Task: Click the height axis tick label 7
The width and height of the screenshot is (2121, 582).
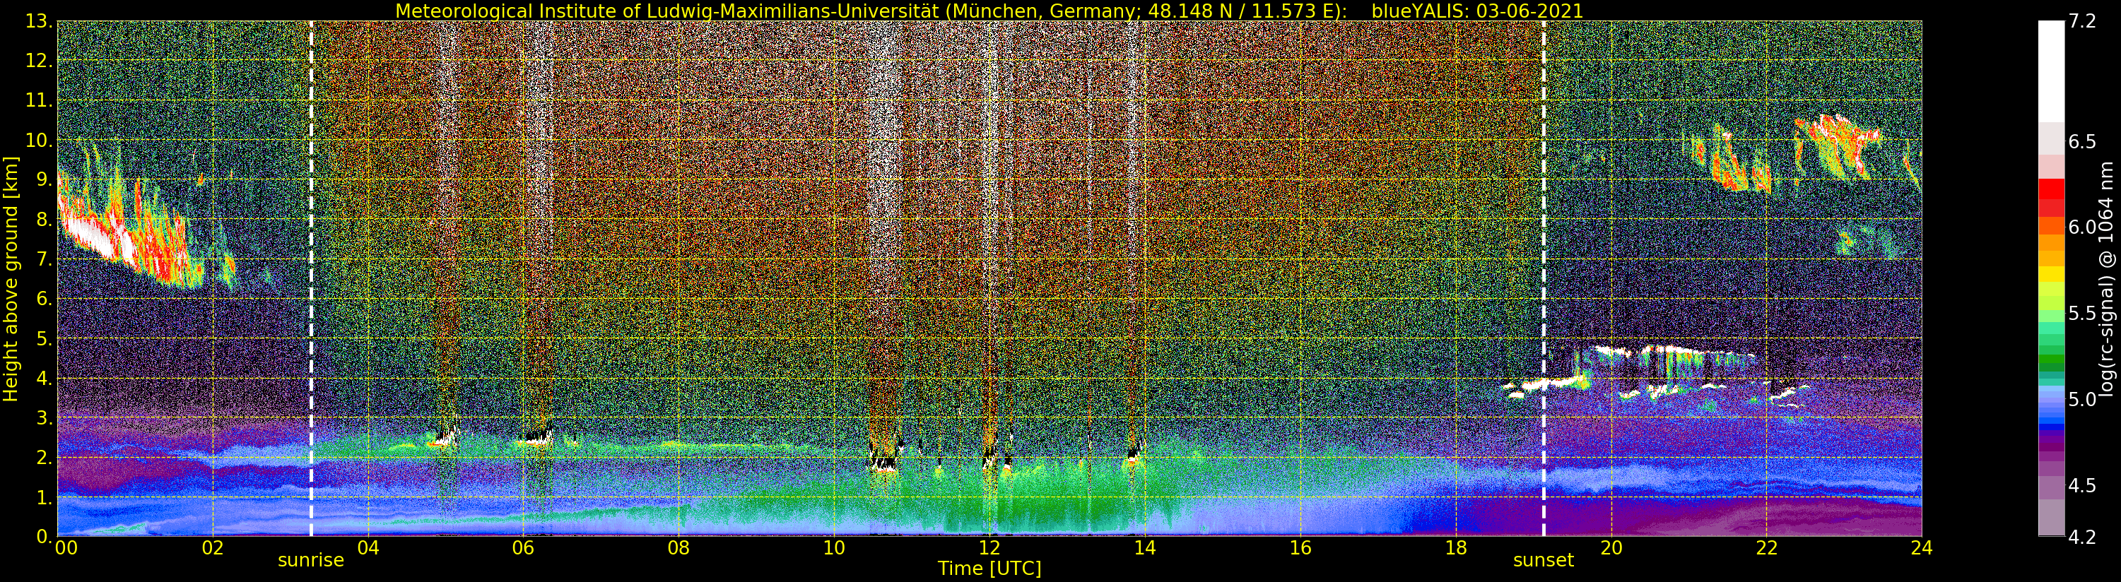Action: [44, 259]
